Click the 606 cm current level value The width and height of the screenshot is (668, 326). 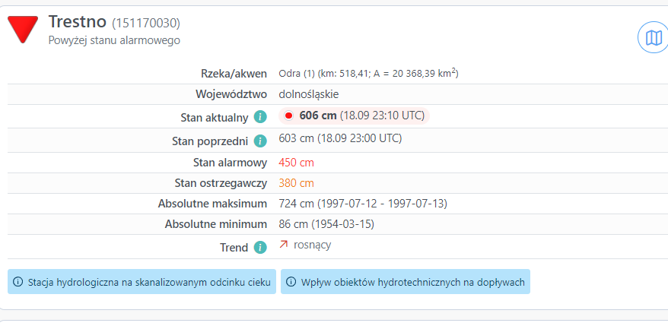(318, 116)
